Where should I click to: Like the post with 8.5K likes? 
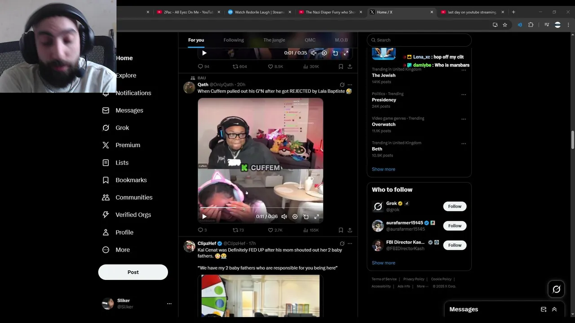pyautogui.click(x=275, y=66)
